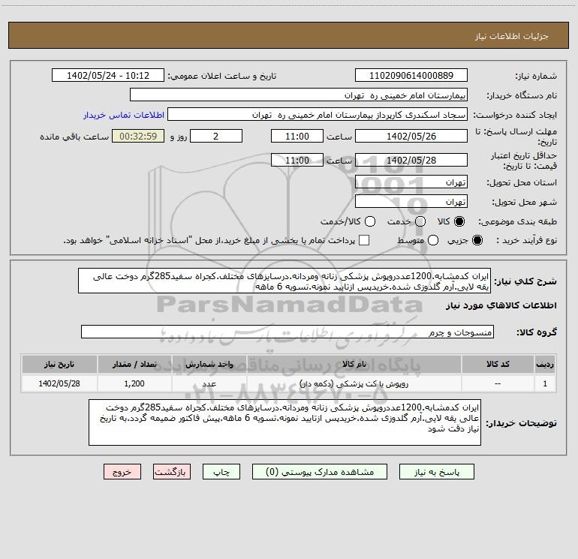
Task: Click the مشاهده مدارک پیوستی (0) button
Action: 320,472
